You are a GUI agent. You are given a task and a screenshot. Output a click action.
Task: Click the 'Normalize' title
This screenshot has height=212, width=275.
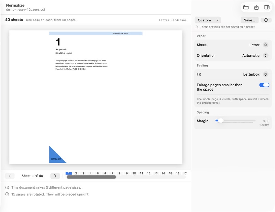click(15, 5)
